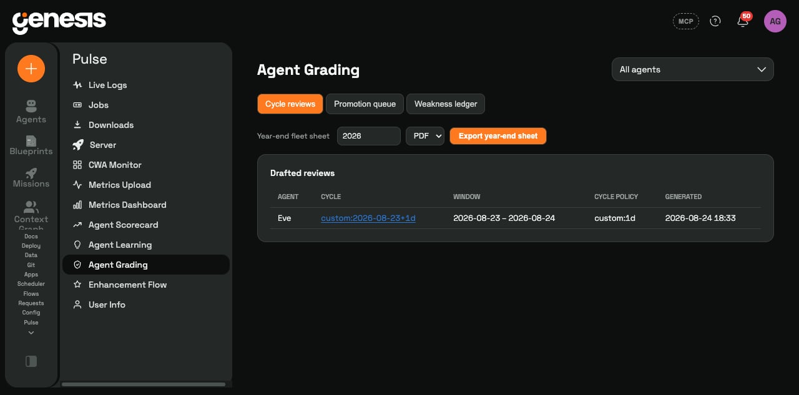The height and width of the screenshot is (395, 799).
Task: Click the Metrics Upload activity icon
Action: tap(77, 185)
